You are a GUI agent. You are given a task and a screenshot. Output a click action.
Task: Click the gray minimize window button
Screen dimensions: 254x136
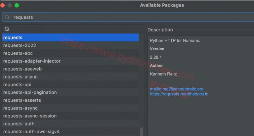click(10, 5)
